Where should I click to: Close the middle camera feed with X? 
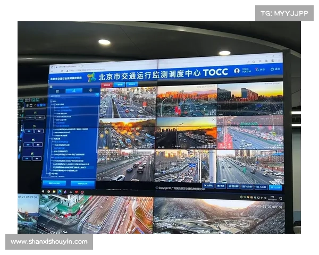click(x=213, y=120)
